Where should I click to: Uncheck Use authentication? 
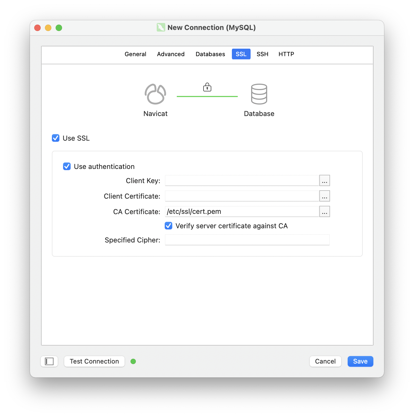click(67, 166)
